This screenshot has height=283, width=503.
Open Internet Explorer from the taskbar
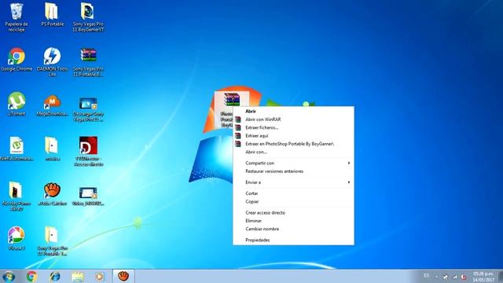pos(55,276)
